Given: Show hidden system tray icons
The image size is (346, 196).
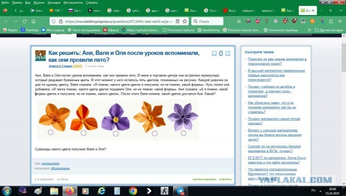Looking at the screenshot, I should 320,191.
